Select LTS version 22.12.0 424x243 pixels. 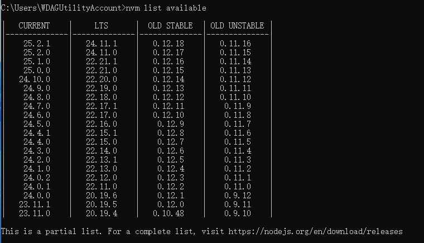click(102, 178)
